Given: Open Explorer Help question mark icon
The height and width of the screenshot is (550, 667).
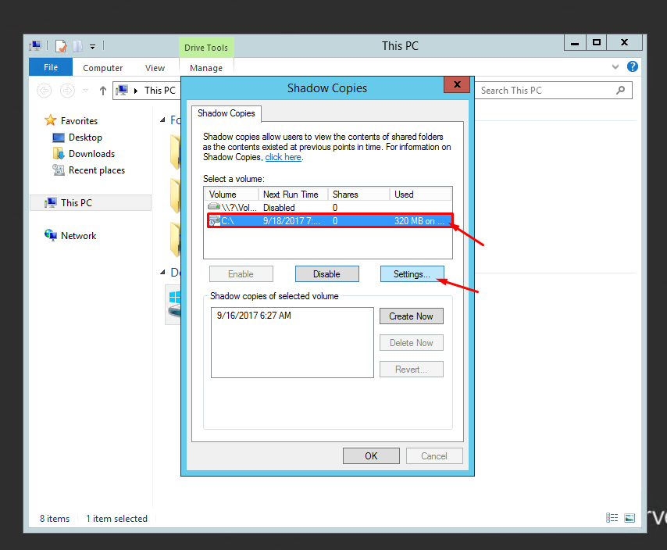Looking at the screenshot, I should point(632,66).
